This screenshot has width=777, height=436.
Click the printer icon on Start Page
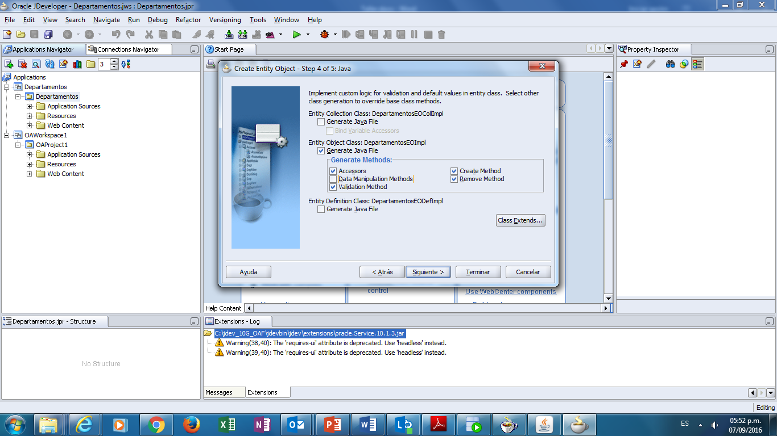pos(211,64)
